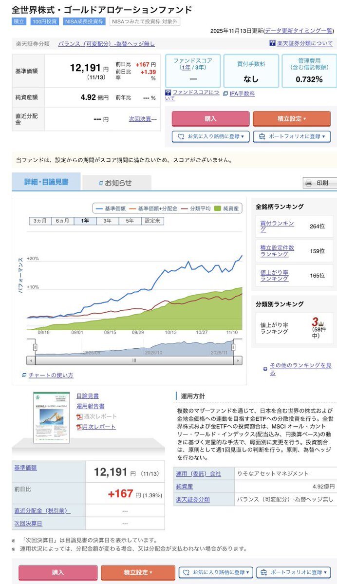Click the help icon beside ファンドスコアについて
The image size is (337, 584).
[x=168, y=93]
